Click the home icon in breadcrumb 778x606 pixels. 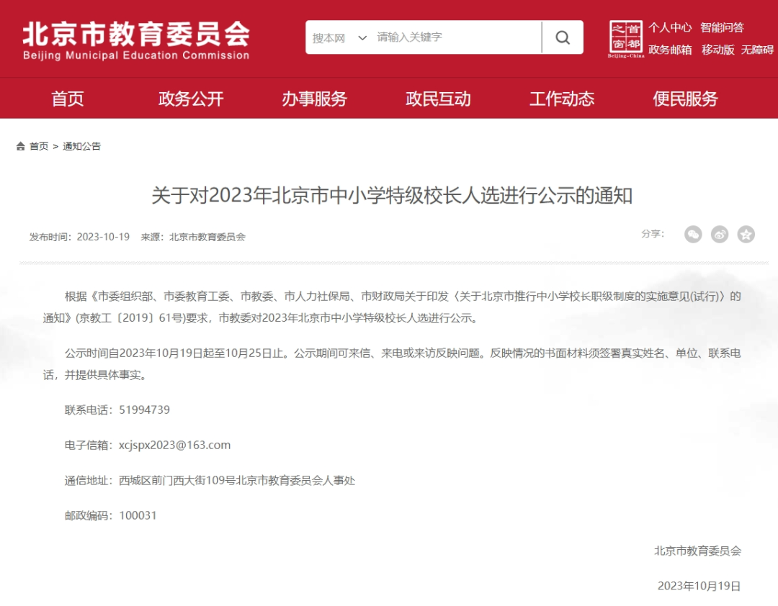tap(20, 146)
